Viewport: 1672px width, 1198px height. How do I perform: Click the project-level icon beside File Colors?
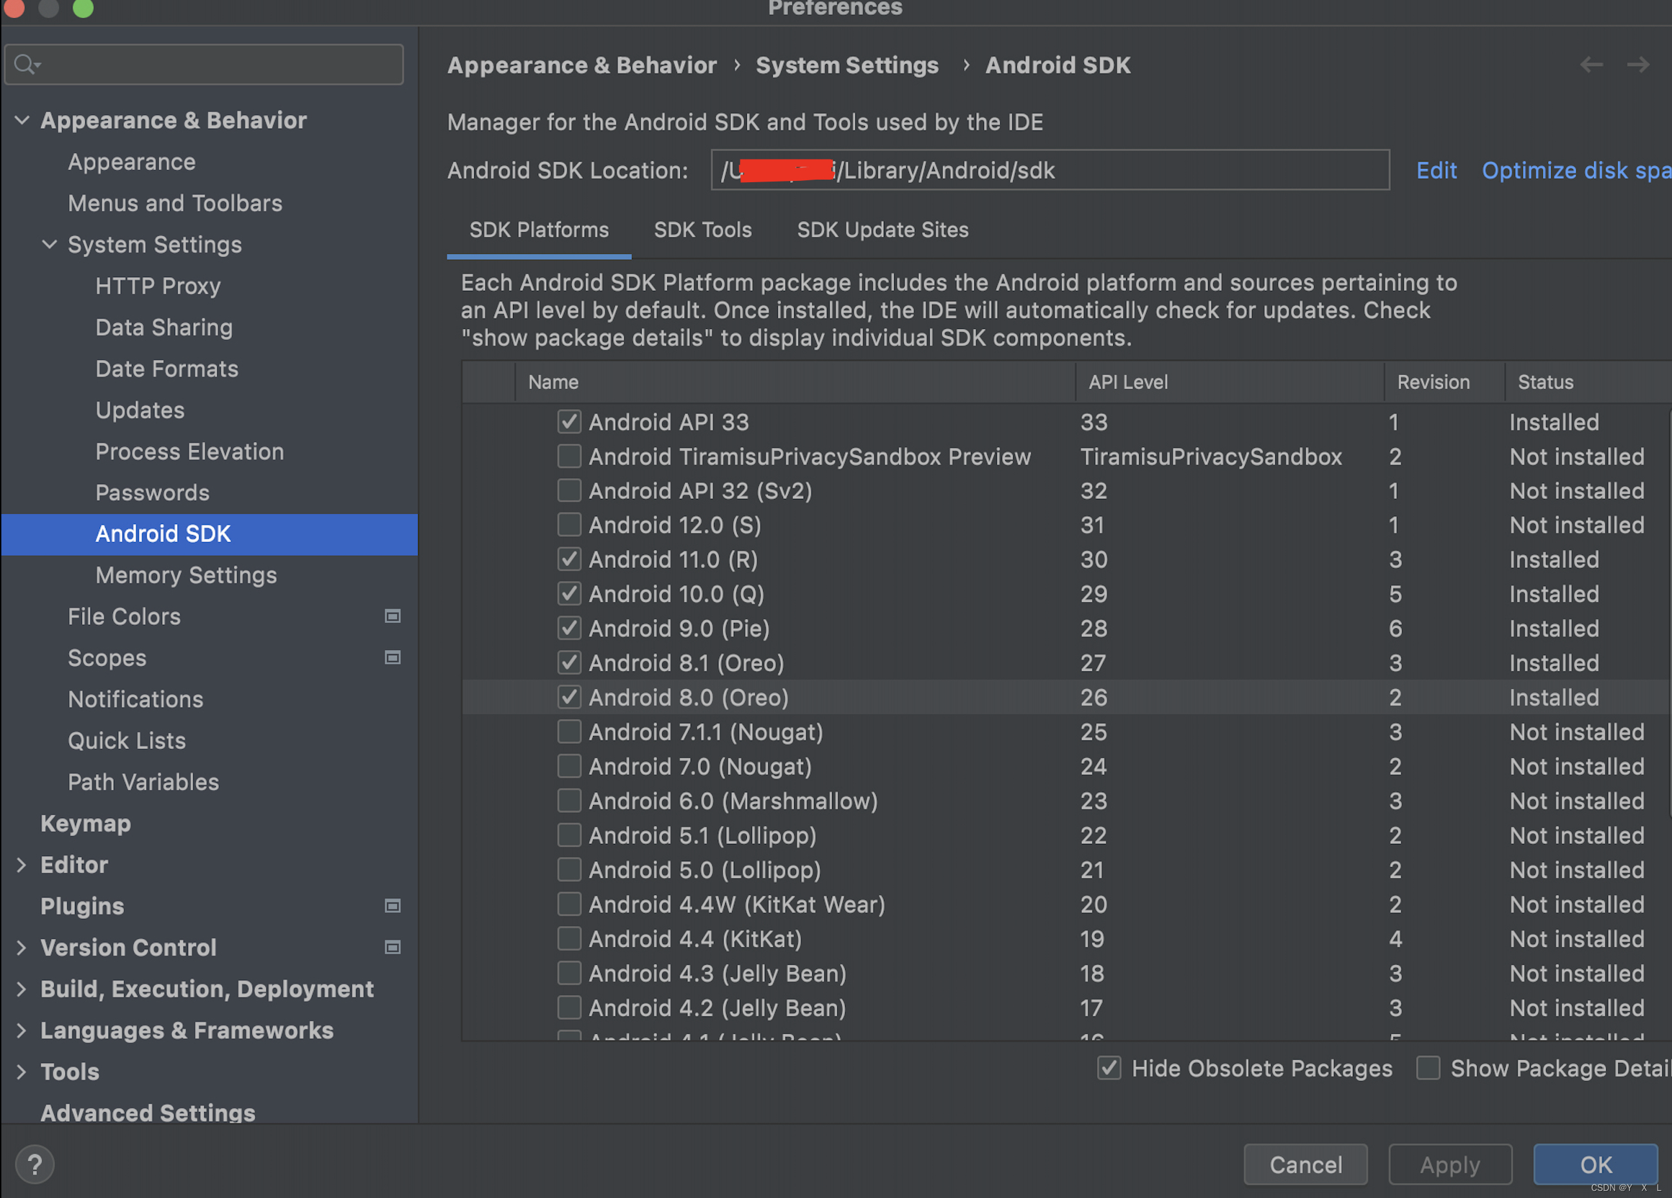click(393, 616)
